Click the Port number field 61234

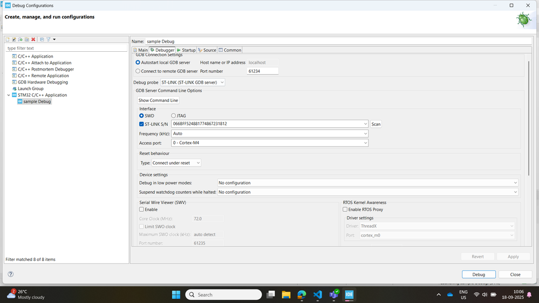tap(263, 71)
